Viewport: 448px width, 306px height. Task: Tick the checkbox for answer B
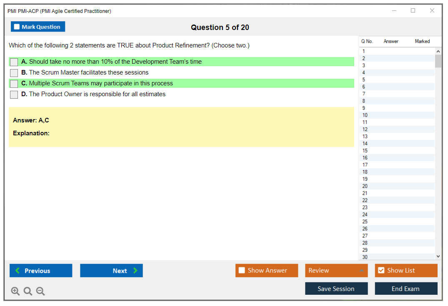coord(14,73)
